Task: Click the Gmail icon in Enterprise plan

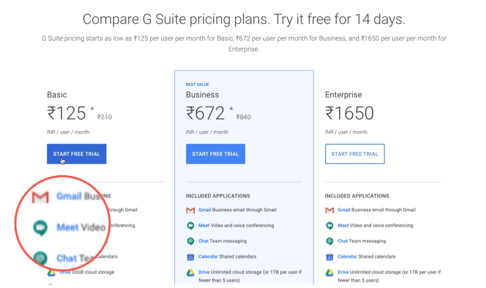Action: click(329, 210)
